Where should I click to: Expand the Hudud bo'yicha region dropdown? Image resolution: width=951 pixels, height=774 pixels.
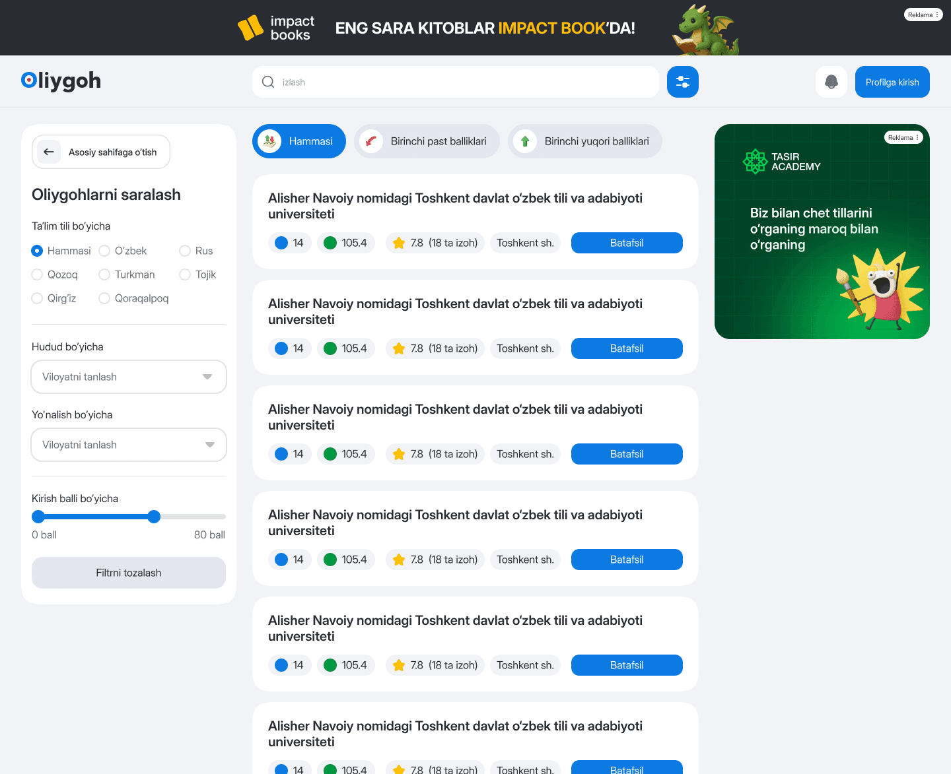(x=129, y=377)
